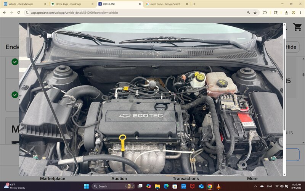
Task: Click the image viewer vertical scrollbar thumb
Action: (284, 84)
